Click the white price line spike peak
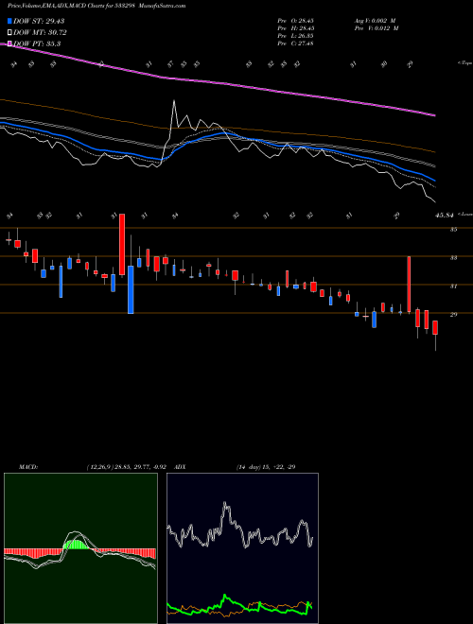This screenshot has width=473, height=624. pos(174,102)
